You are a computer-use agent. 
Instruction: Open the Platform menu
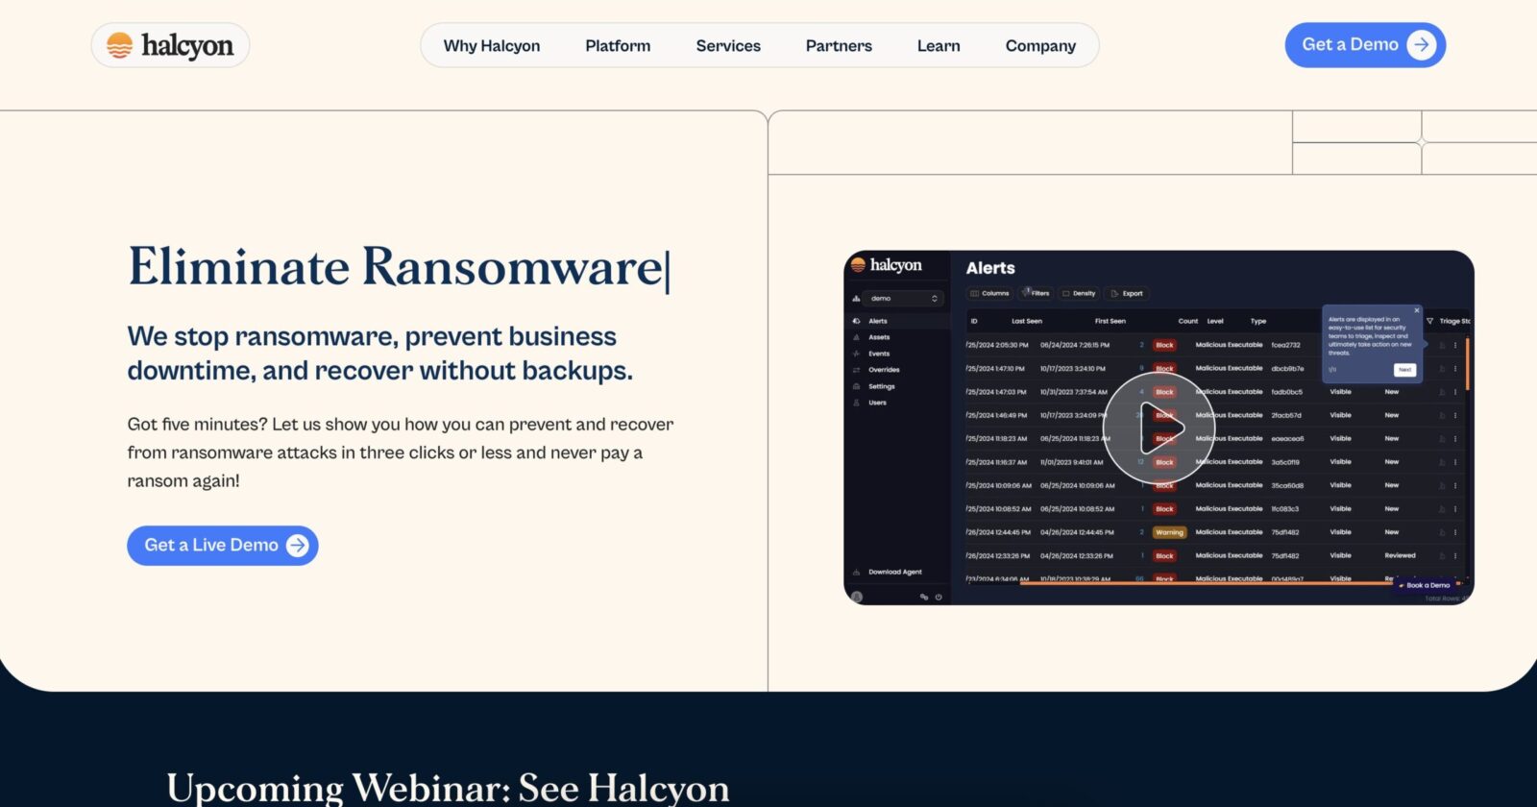pos(618,45)
